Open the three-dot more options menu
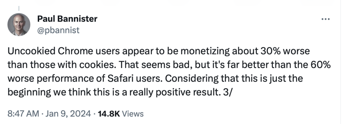This screenshot has height=124, width=342. (x=326, y=19)
